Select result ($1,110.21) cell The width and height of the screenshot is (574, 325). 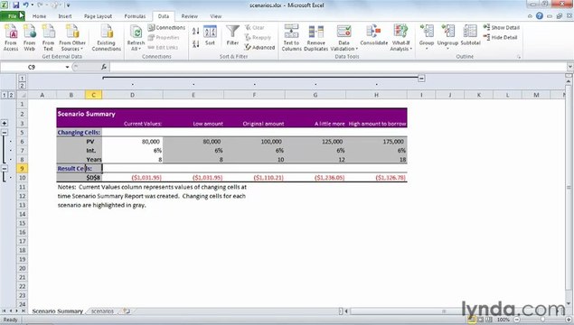254,178
